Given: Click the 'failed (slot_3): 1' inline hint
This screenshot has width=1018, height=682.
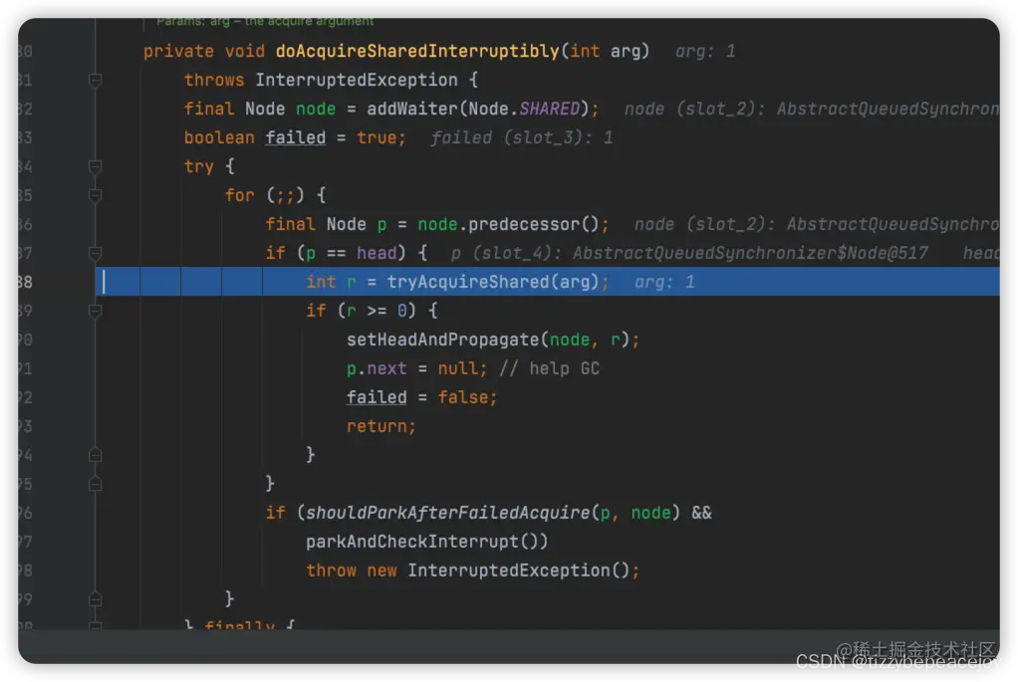Looking at the screenshot, I should click(x=521, y=137).
